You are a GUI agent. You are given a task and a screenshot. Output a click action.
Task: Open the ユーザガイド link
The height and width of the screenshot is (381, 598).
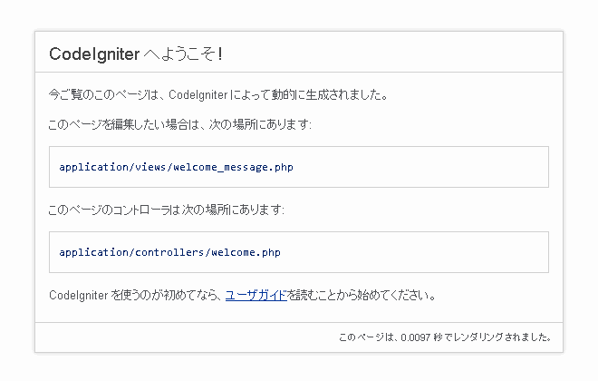click(x=256, y=295)
